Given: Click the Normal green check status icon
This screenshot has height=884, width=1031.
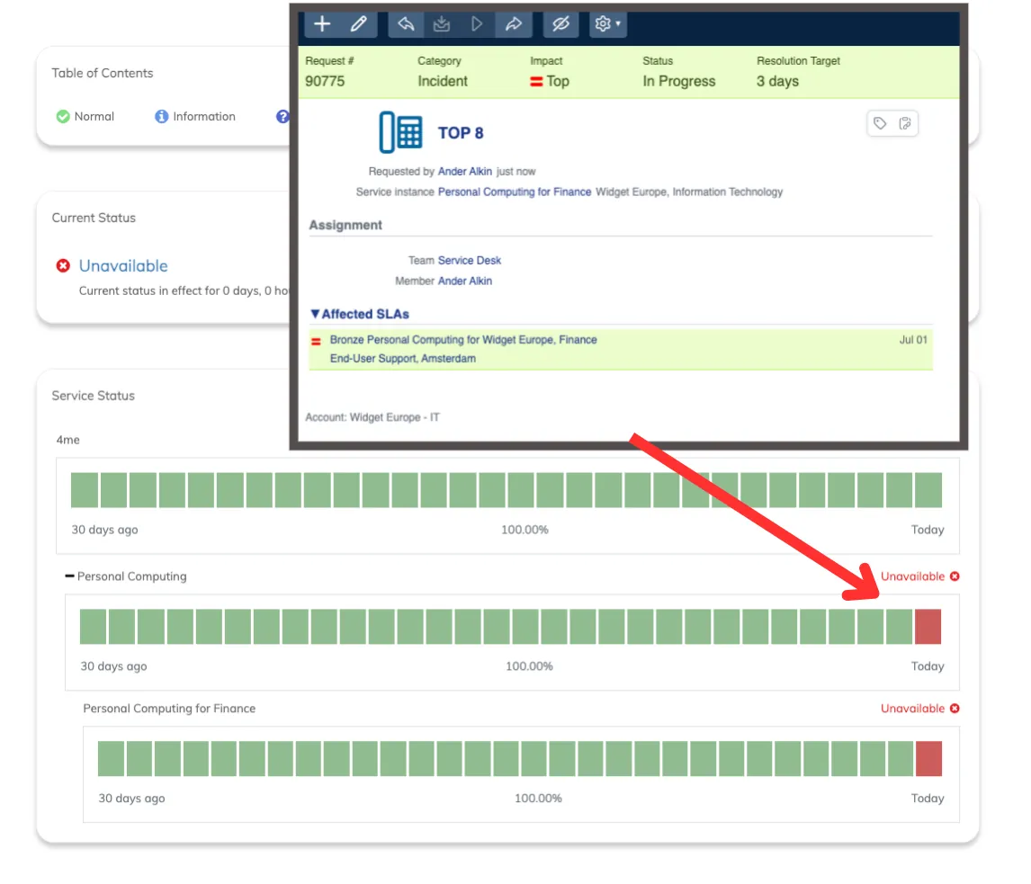Looking at the screenshot, I should [x=63, y=116].
